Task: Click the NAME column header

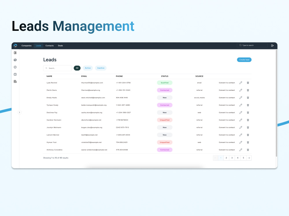Action: click(x=49, y=76)
